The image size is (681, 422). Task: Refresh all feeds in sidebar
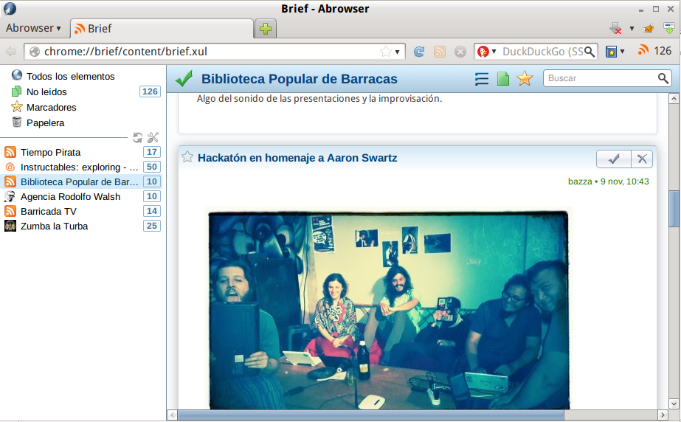click(137, 137)
